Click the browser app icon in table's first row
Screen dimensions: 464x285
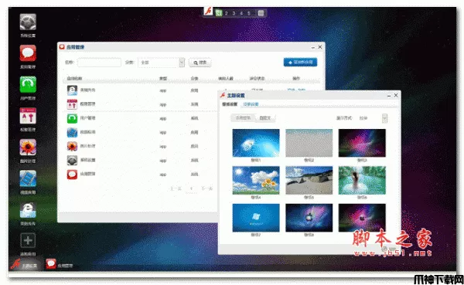[x=72, y=90]
